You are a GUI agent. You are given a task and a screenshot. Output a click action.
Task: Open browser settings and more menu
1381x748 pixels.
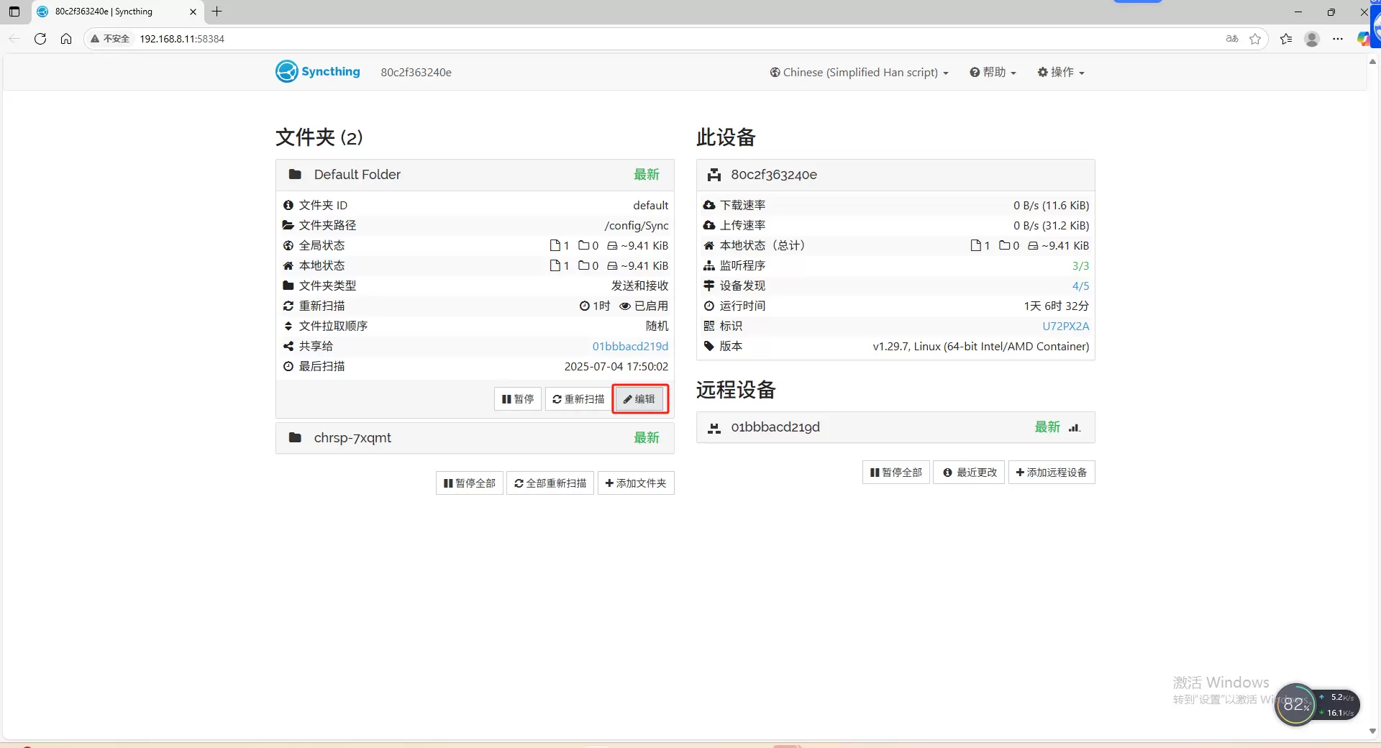click(1337, 39)
